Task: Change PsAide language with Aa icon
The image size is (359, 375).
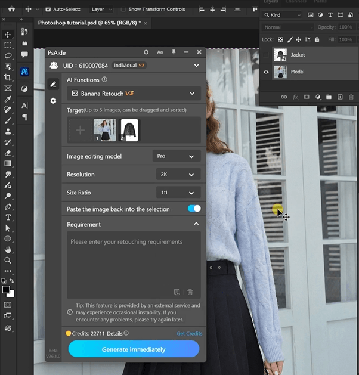Action: [160, 52]
